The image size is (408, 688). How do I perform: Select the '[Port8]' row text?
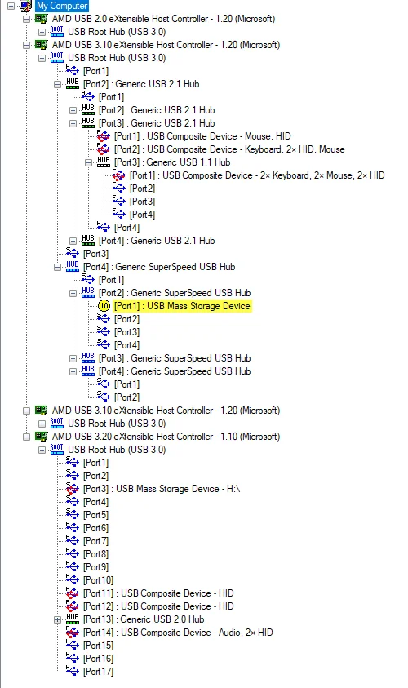click(x=96, y=554)
